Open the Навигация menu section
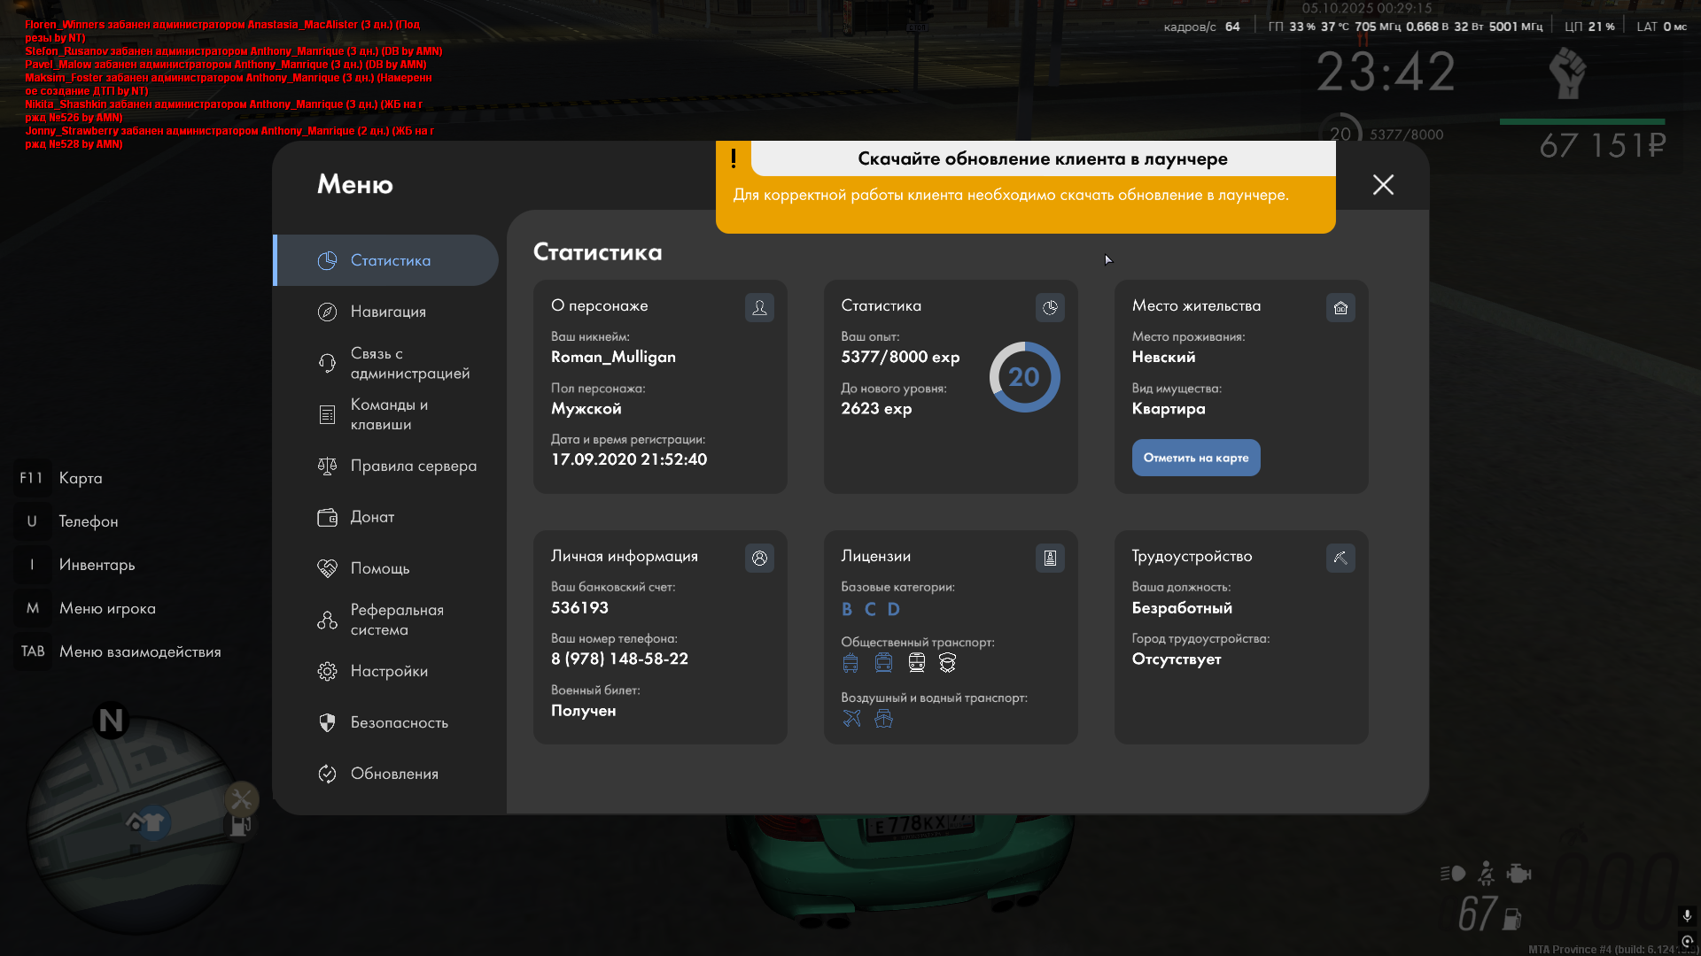This screenshot has width=1701, height=956. click(387, 312)
